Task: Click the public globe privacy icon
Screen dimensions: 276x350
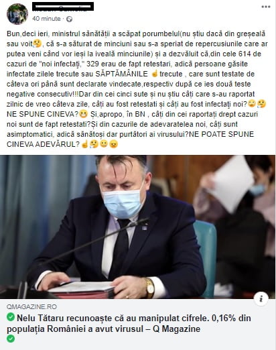Action: pyautogui.click(x=69, y=19)
